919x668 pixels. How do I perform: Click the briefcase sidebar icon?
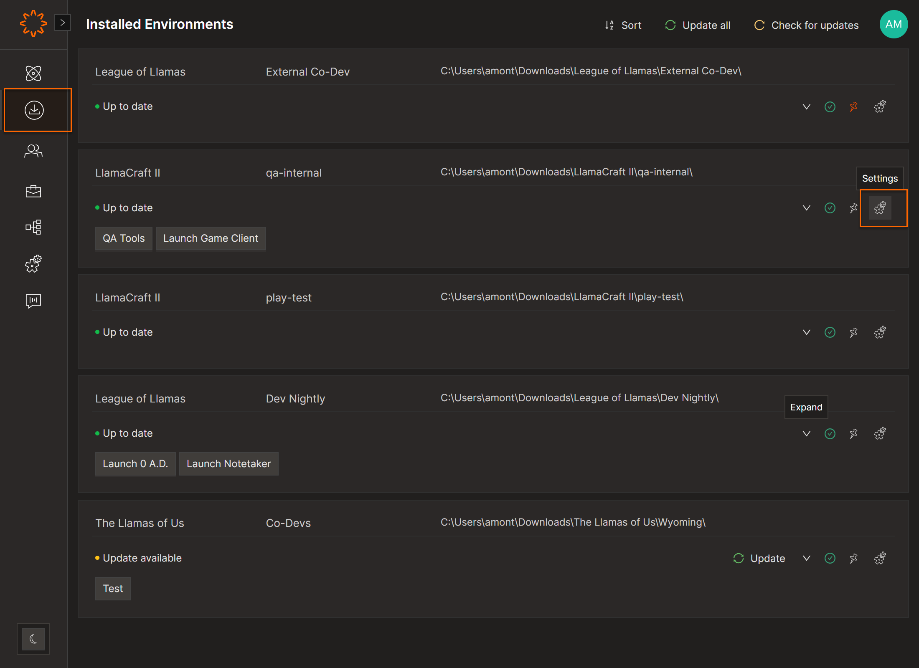pyautogui.click(x=33, y=191)
